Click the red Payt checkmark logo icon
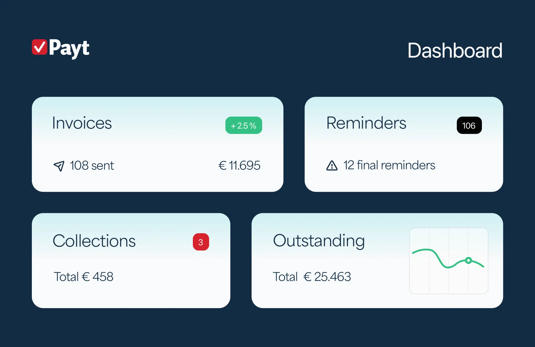The image size is (535, 347). [x=39, y=47]
